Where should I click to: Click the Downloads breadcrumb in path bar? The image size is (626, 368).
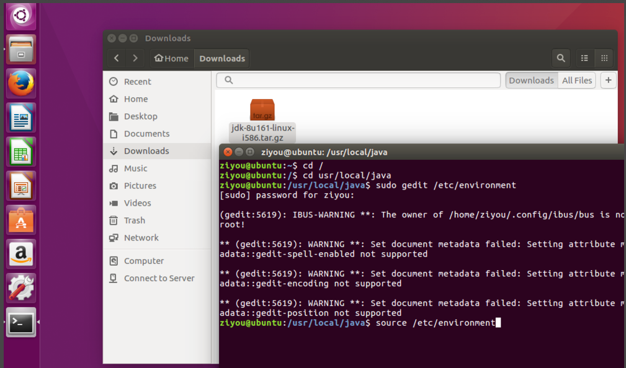(x=222, y=58)
